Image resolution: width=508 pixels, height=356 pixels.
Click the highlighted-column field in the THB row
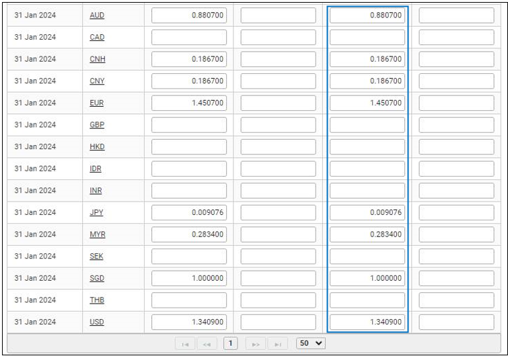(x=367, y=300)
